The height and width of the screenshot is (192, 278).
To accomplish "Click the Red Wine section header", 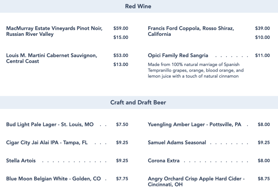I will point(138,6).
